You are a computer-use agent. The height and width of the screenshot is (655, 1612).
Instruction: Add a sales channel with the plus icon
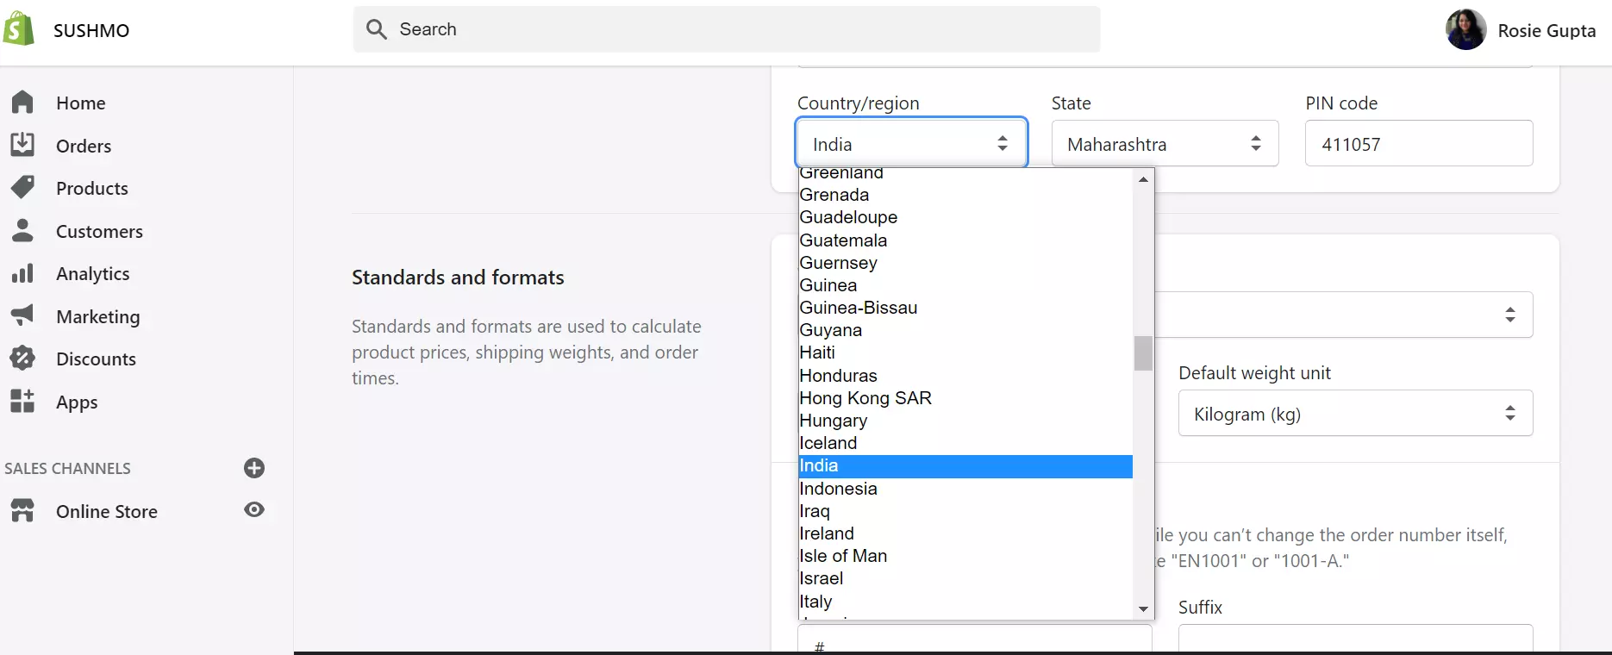pos(254,468)
